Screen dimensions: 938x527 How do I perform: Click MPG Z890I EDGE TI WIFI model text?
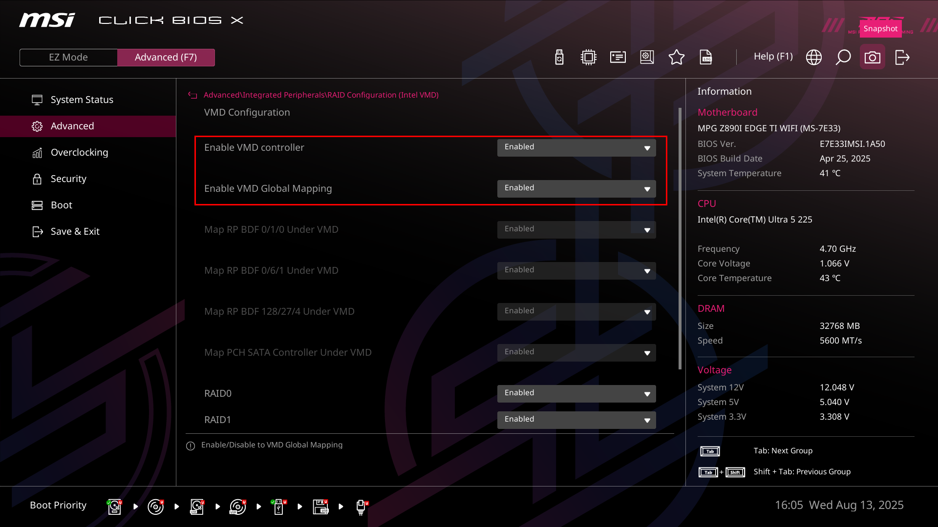769,128
